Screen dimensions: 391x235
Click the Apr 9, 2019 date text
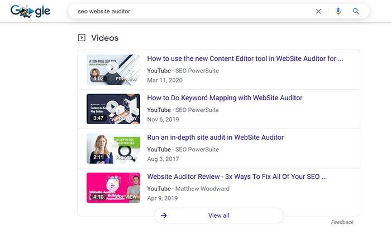point(163,198)
